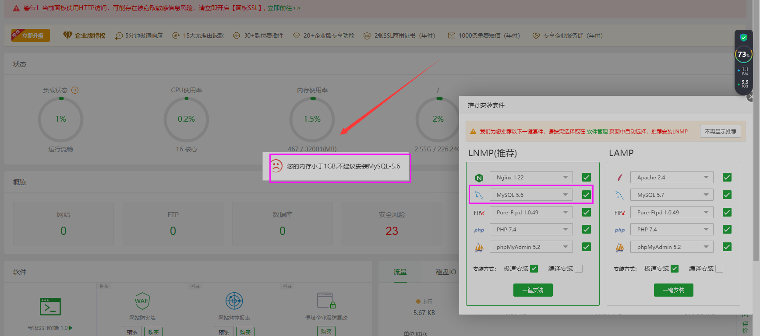Image resolution: width=760 pixels, height=336 pixels.
Task: Uncheck LNMP PHP 7.4 checkbox
Action: (x=587, y=229)
